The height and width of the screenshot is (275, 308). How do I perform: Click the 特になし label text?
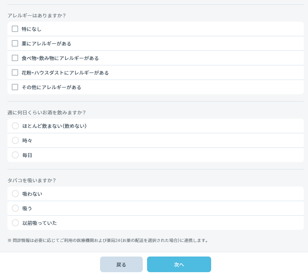32,29
